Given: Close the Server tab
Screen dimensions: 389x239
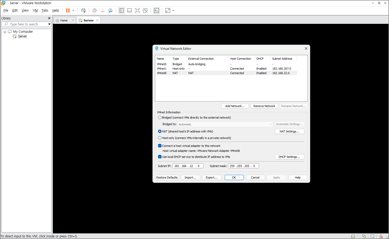Looking at the screenshot, I should [97, 20].
